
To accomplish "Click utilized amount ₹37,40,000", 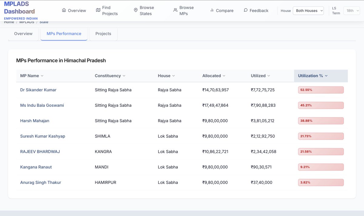I will (x=261, y=183).
